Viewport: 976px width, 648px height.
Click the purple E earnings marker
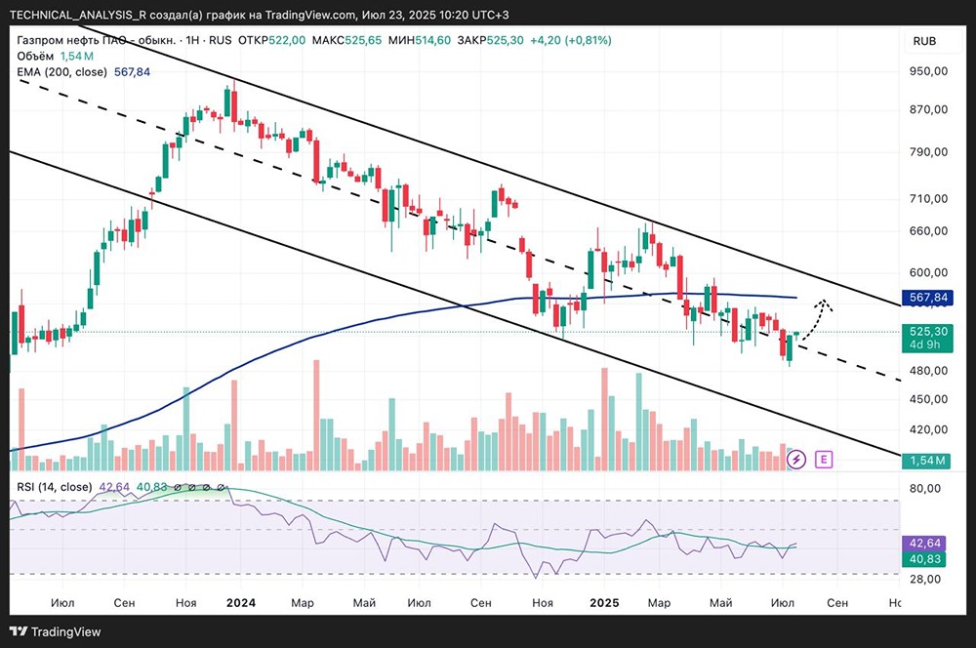pos(824,460)
